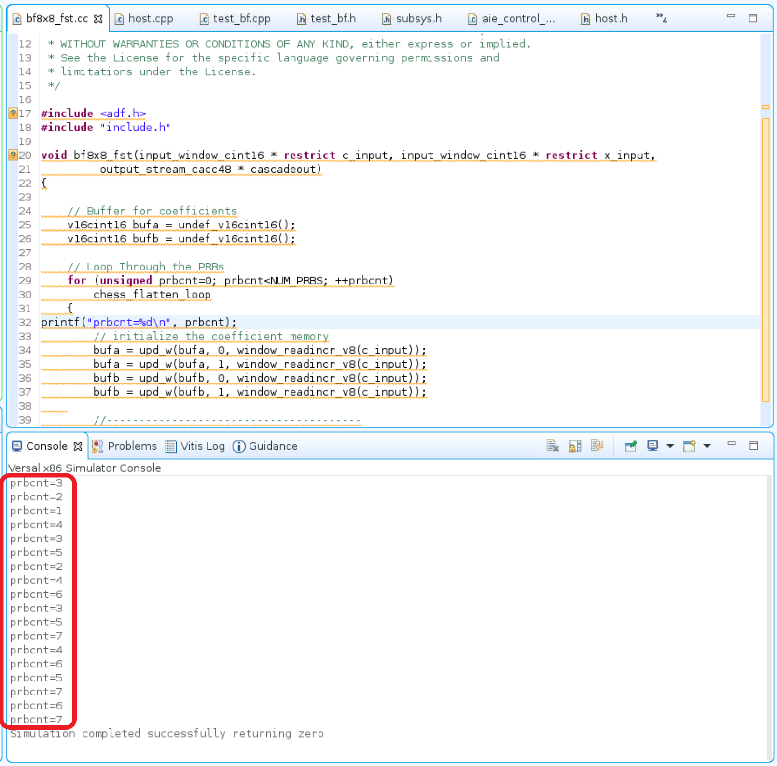Click the printf statement on line 32
777x766 pixels.
[138, 322]
